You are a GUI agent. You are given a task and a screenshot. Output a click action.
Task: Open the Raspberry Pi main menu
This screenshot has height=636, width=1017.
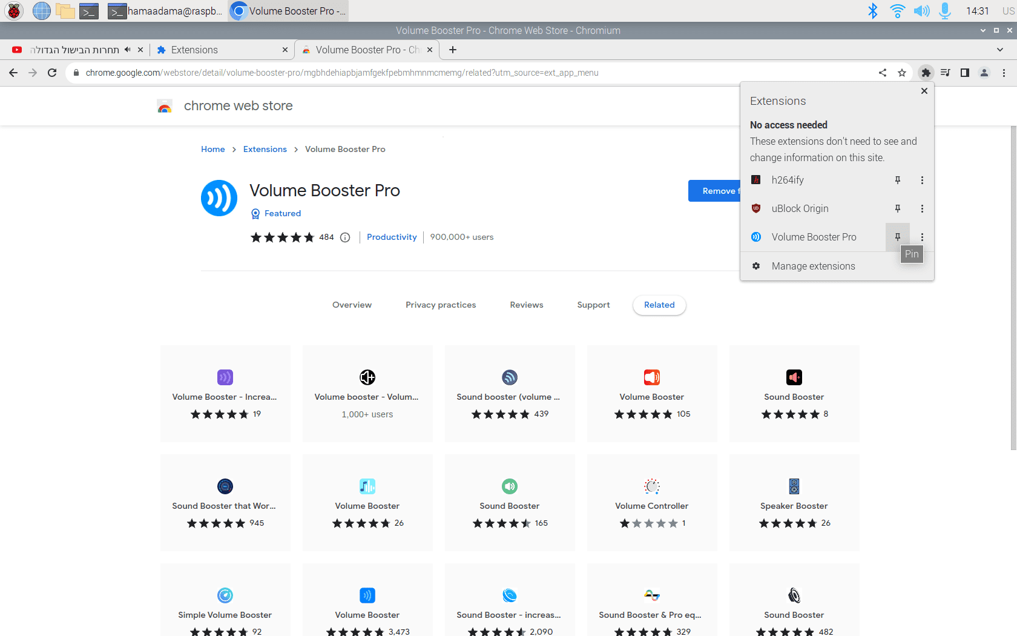13,10
